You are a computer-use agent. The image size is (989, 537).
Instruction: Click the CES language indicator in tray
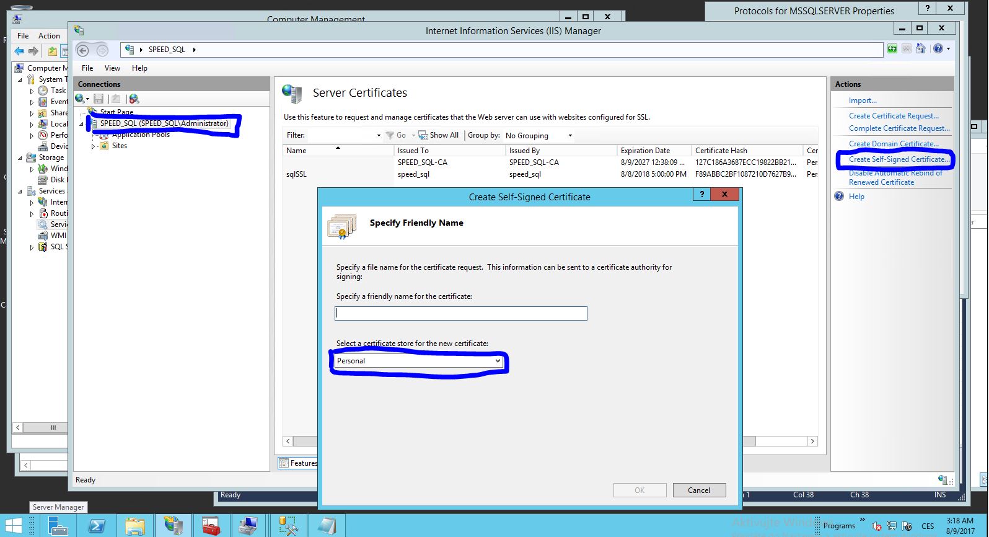(928, 526)
